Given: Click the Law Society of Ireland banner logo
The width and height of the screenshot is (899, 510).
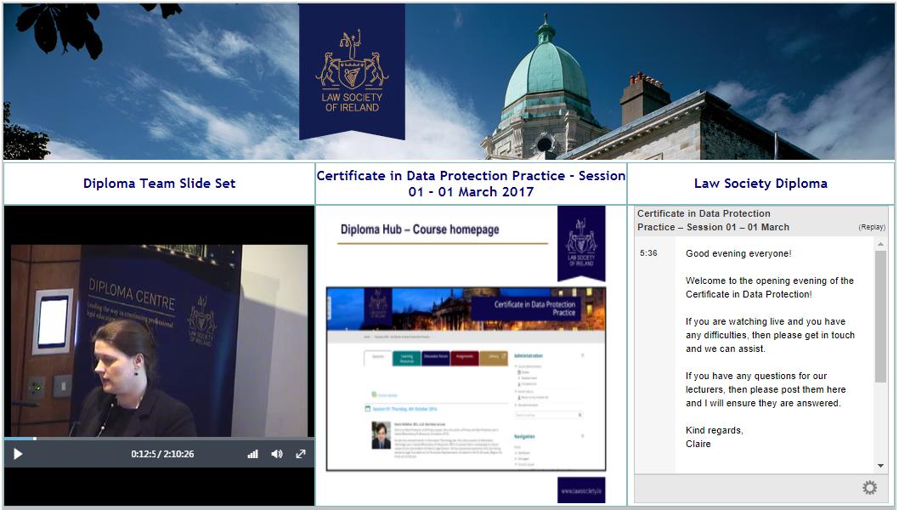Looking at the screenshot, I should point(352,71).
